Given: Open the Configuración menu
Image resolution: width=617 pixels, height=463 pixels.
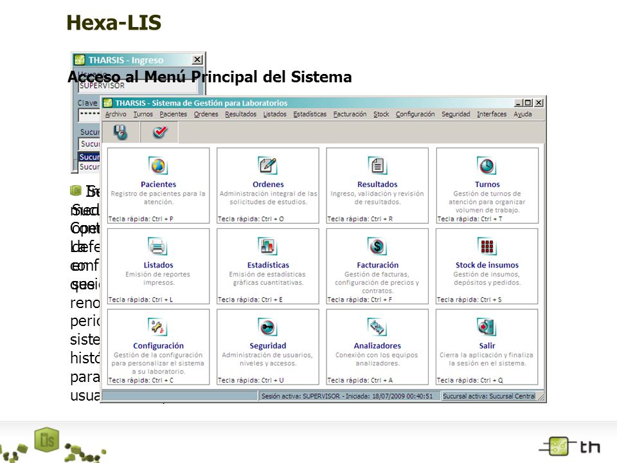Looking at the screenshot, I should pyautogui.click(x=415, y=114).
